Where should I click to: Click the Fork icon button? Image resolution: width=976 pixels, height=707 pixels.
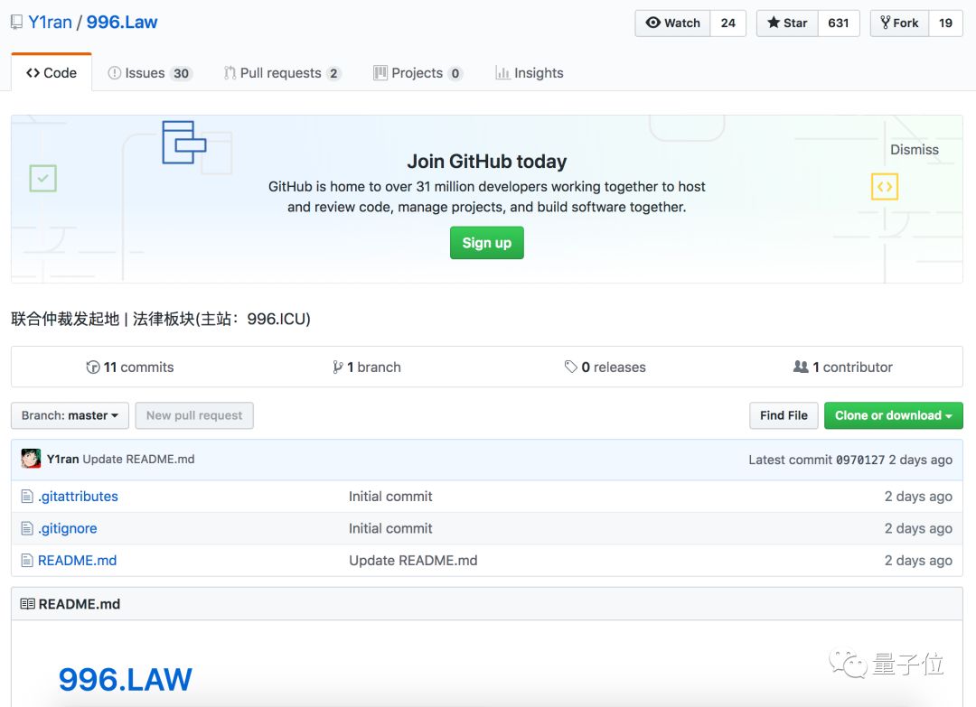pyautogui.click(x=899, y=23)
